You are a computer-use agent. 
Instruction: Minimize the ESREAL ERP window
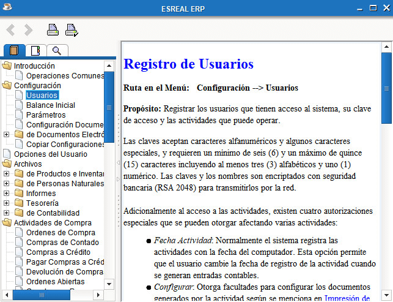[x=359, y=9]
